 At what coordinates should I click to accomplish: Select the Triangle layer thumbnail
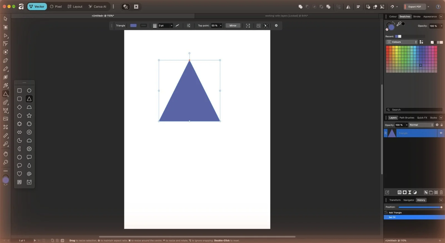click(x=392, y=133)
